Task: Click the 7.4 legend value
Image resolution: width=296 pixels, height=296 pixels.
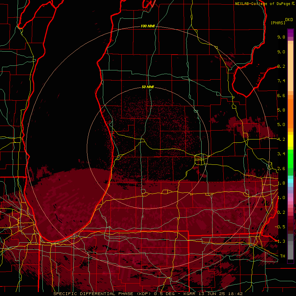Action: click(x=281, y=81)
